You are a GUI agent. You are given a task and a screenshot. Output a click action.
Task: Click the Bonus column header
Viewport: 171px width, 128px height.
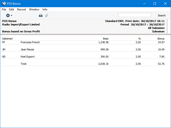click(x=161, y=39)
